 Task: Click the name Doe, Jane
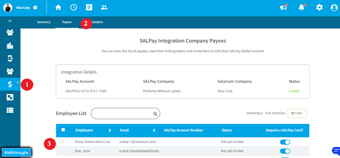tap(83, 151)
